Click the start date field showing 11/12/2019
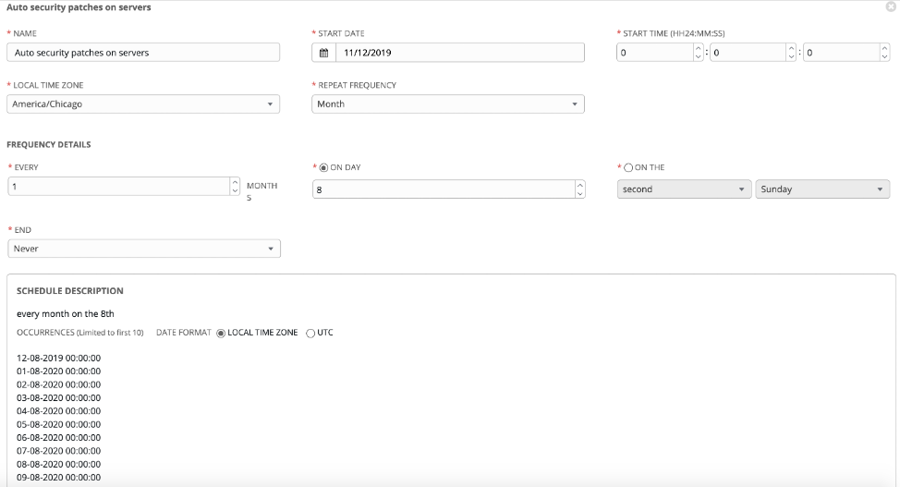 [460, 53]
